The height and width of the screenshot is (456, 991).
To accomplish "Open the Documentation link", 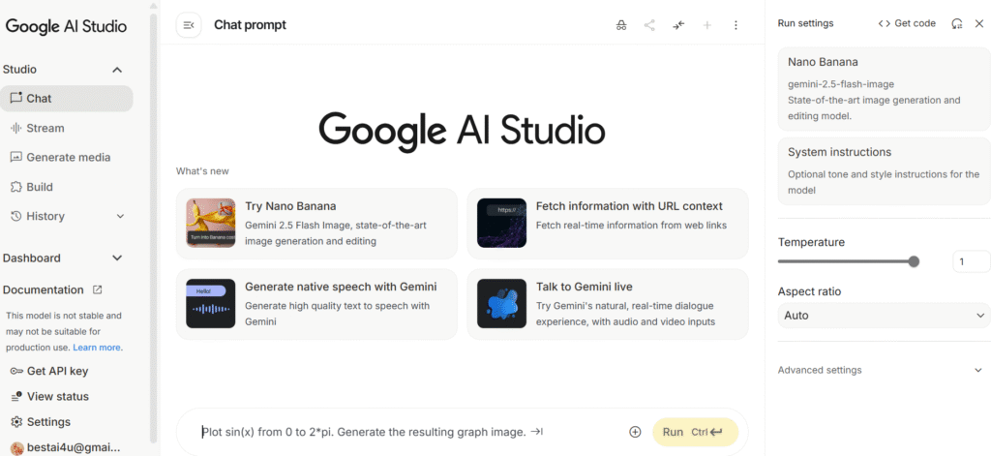I will [x=43, y=289].
